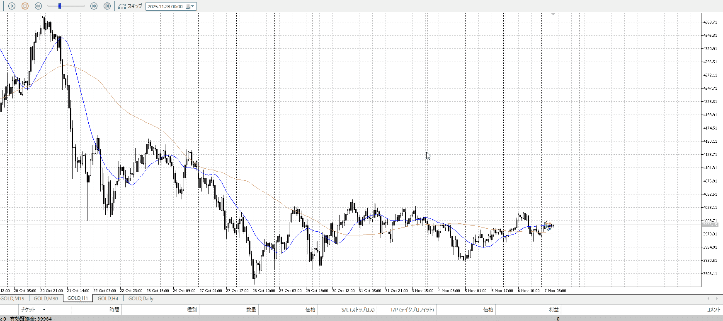Sort orders by the チケット column header
Screen dimensions: 723x321
pos(28,309)
